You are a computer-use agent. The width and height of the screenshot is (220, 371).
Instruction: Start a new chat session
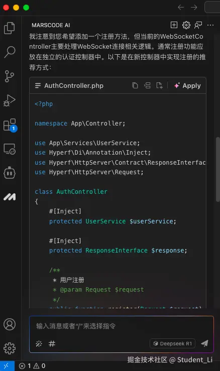174,25
